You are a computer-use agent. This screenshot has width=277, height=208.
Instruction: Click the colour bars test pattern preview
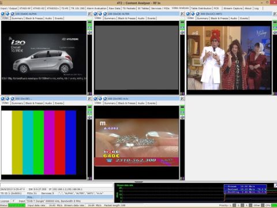click(x=44, y=143)
